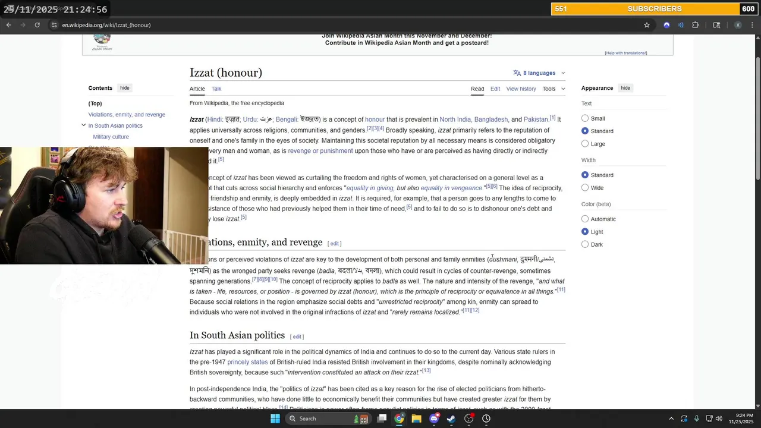
Task: Select Large text size
Action: pyautogui.click(x=585, y=144)
